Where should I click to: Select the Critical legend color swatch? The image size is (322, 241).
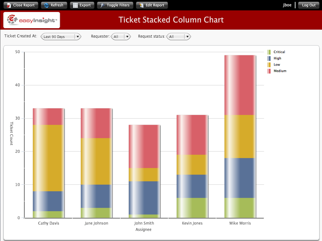[269, 52]
